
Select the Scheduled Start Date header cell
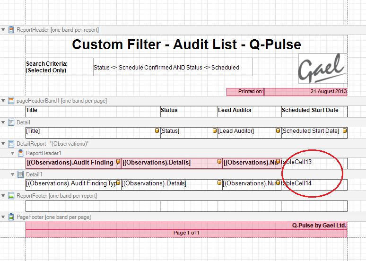(x=314, y=112)
